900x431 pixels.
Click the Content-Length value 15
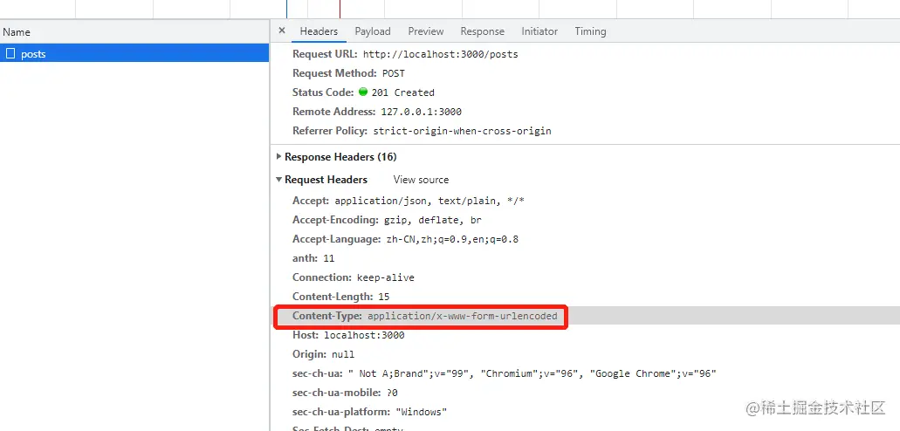384,297
